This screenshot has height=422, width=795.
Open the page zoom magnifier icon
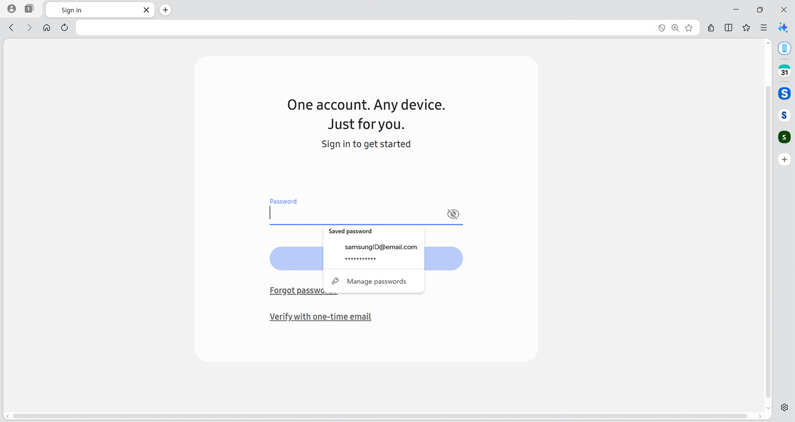[x=675, y=27]
